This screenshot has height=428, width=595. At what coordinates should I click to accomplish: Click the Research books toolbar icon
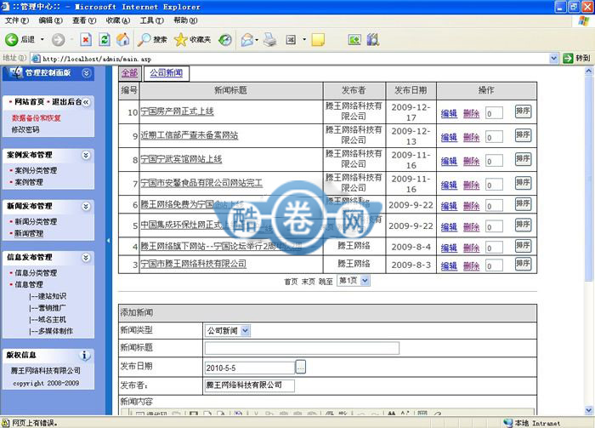[372, 39]
